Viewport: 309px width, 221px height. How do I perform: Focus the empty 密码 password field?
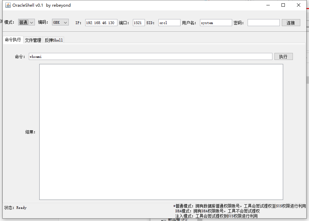[x=263, y=23]
